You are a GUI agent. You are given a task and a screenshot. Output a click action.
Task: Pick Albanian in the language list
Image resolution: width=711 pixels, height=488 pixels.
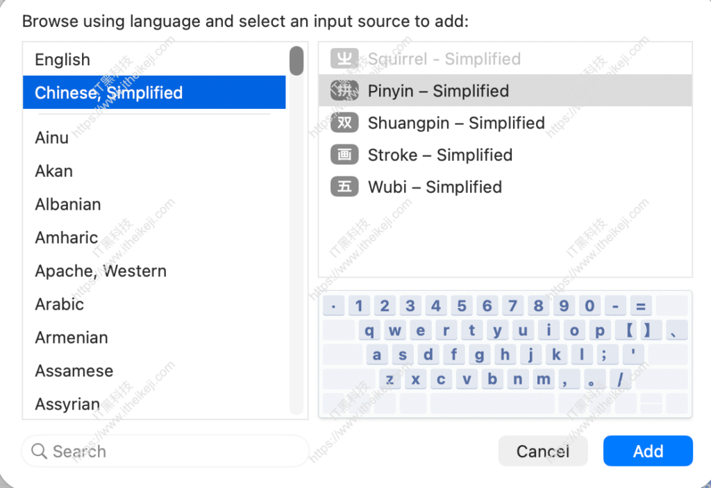(68, 204)
